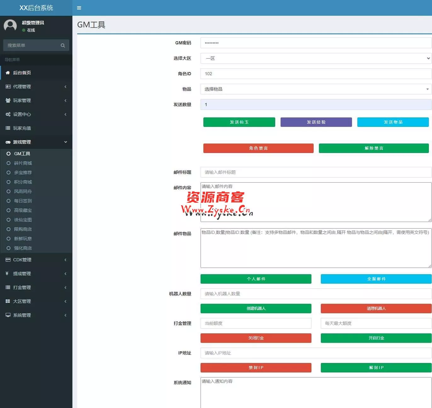Select the 强化商店 submenu item
The width and height of the screenshot is (432, 408).
(x=36, y=248)
